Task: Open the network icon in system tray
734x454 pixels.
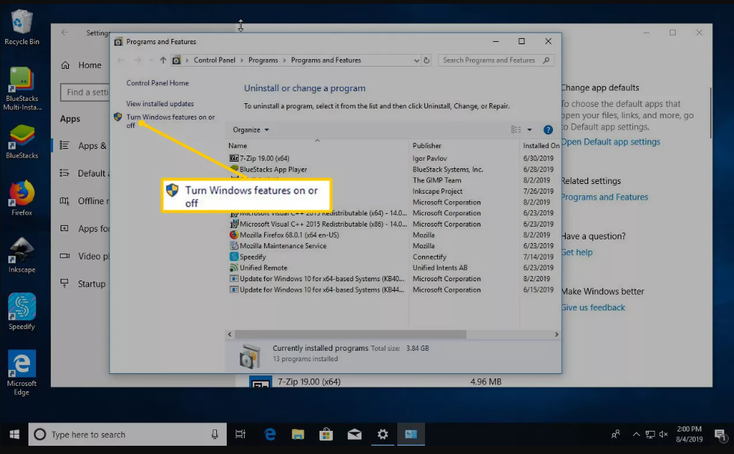Action: tap(650, 435)
